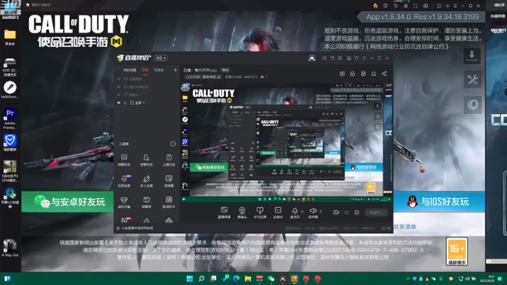This screenshot has height=285, width=507.
Task: Open streaming settings gear icon
Action: [357, 212]
